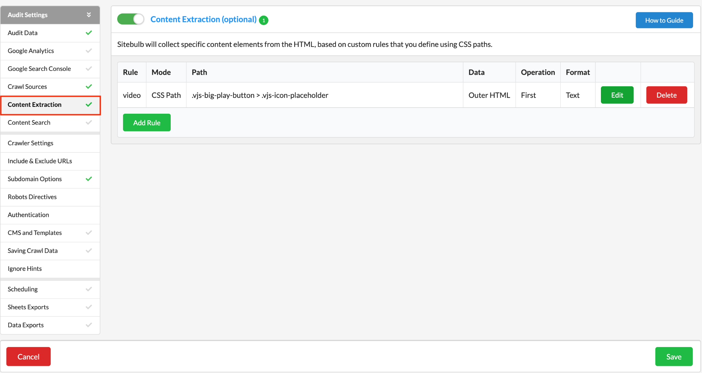
Task: Click the Scheduling grey checkmark
Action: click(x=89, y=289)
